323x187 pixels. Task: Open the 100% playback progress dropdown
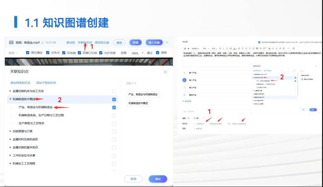pos(137,53)
